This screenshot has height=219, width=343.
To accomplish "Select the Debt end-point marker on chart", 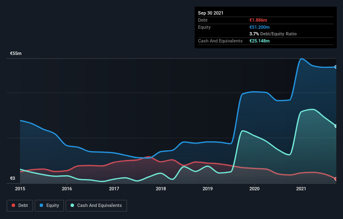I will coord(336,179).
